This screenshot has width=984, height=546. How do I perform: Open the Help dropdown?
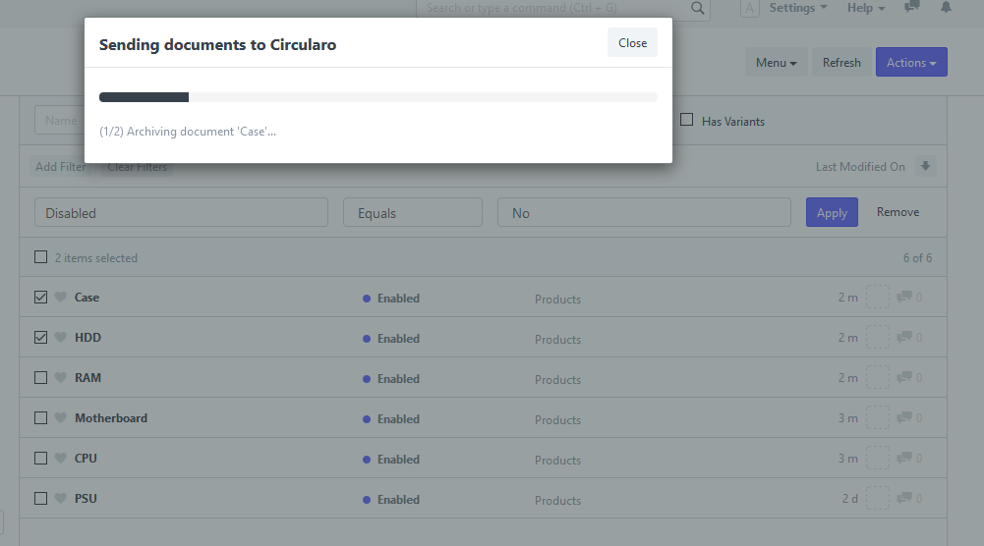866,8
